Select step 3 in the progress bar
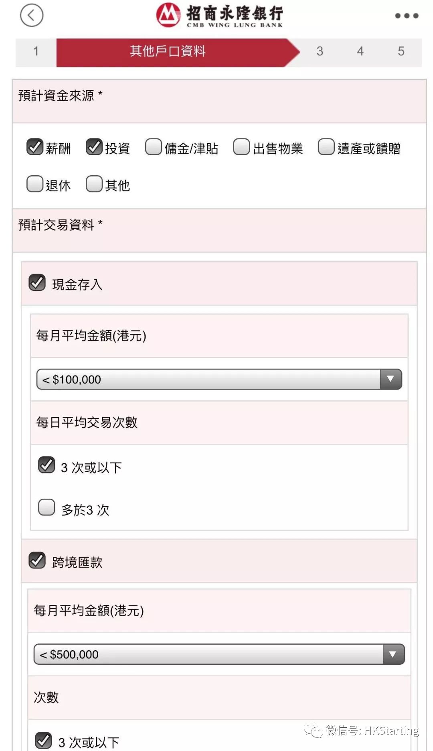This screenshot has height=751, width=433. pos(320,51)
